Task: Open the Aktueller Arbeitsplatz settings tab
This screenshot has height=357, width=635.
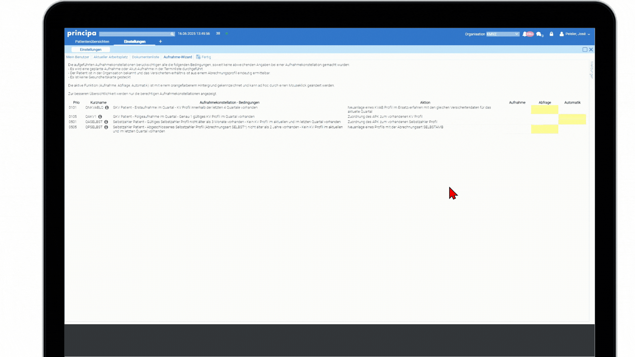Action: [110, 57]
